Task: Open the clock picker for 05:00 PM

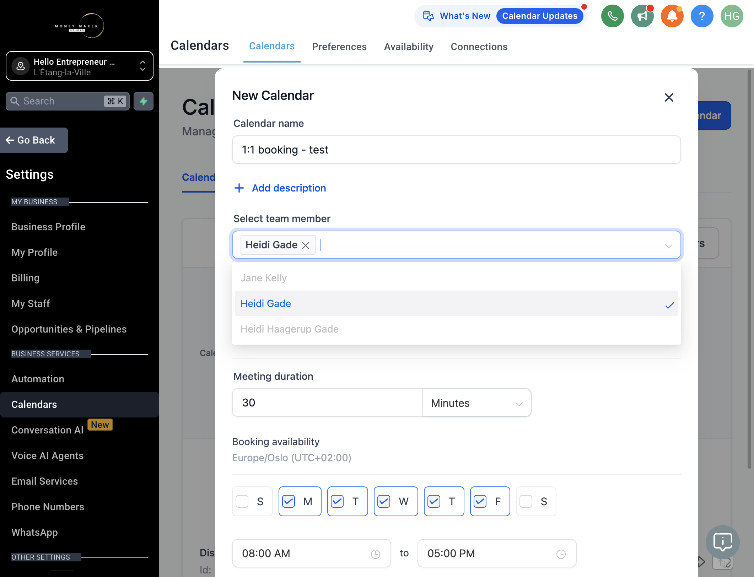Action: point(561,554)
